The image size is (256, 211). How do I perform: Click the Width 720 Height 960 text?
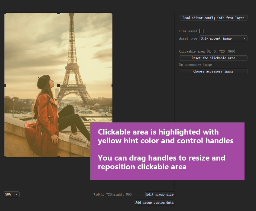pos(112,194)
